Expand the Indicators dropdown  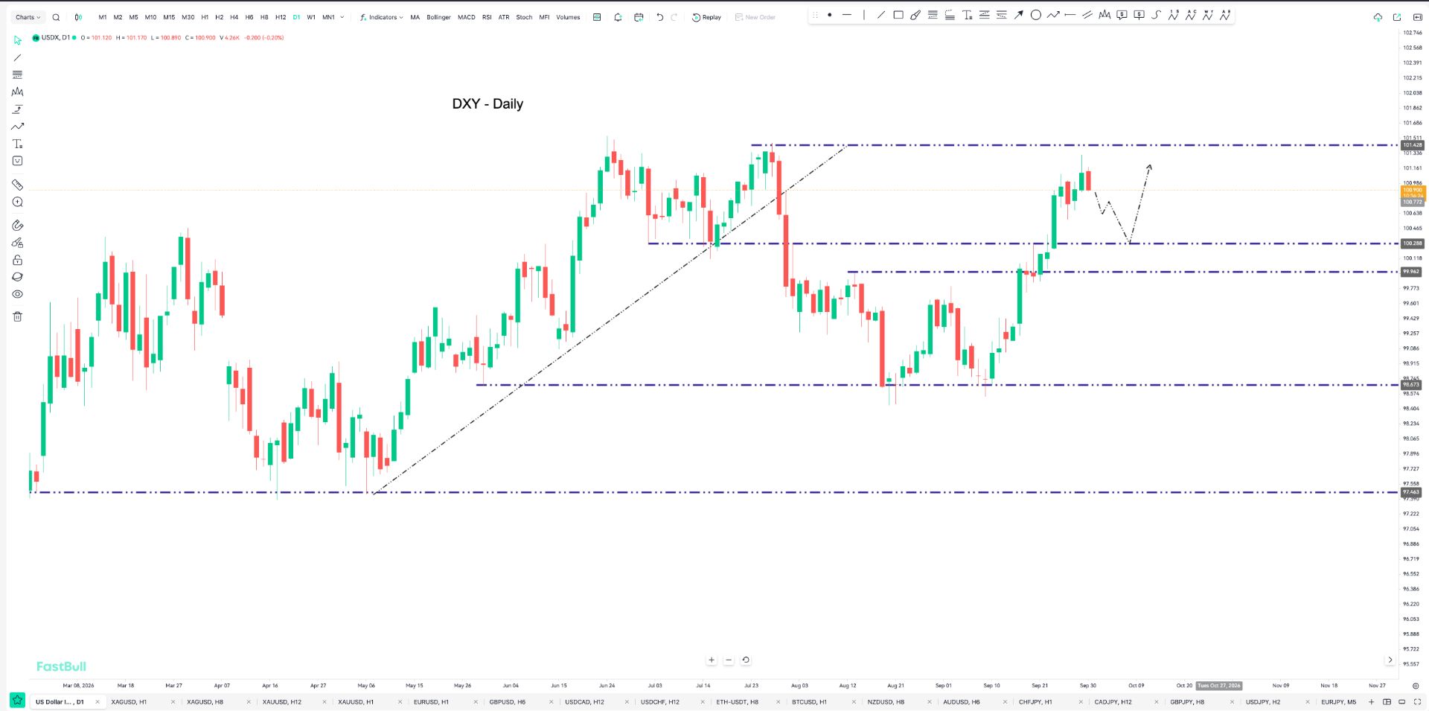pyautogui.click(x=381, y=17)
